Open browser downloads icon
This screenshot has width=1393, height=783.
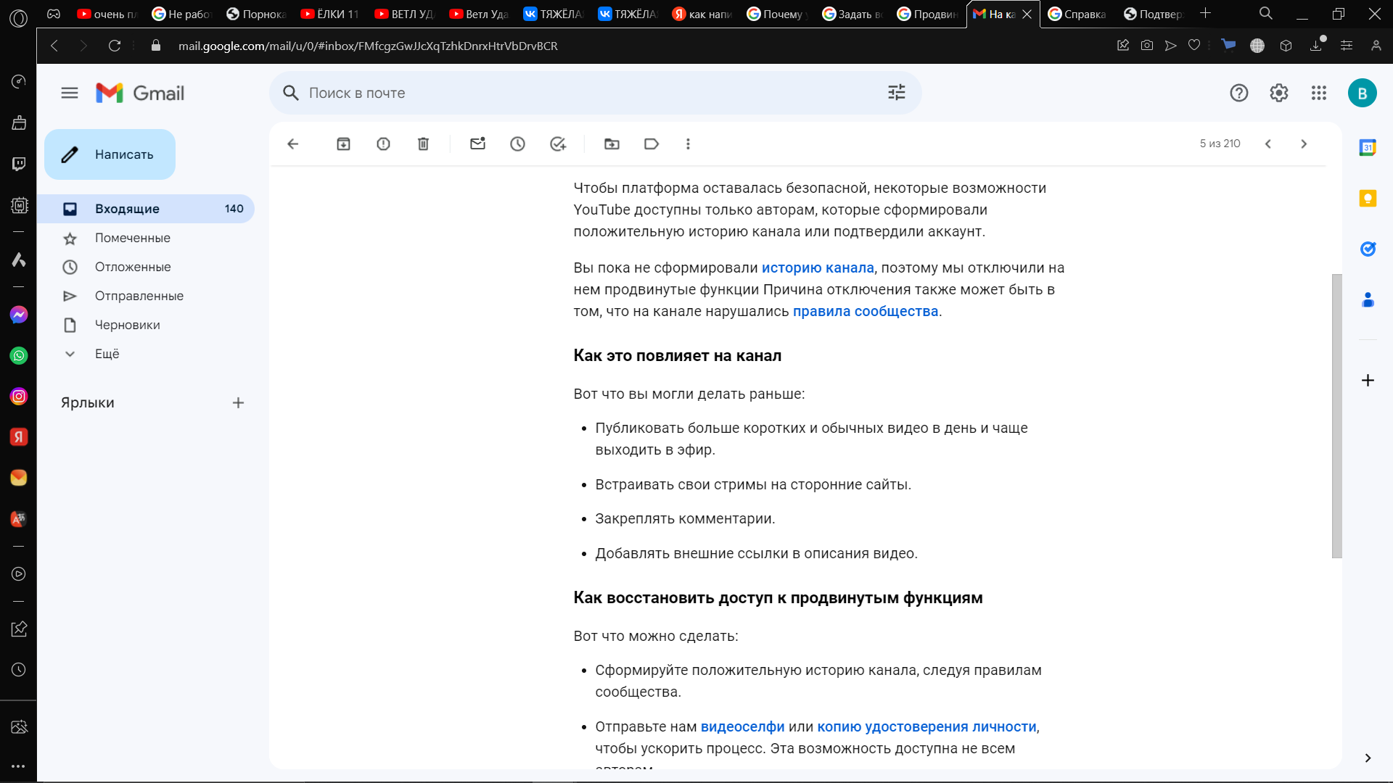pyautogui.click(x=1316, y=46)
